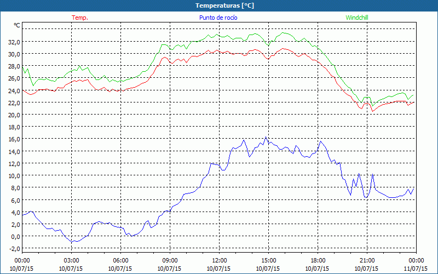Click the -2,0 y-axis label
438x274 pixels.
pos(15,249)
